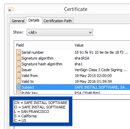Click the Signature algorithm field icon

(x=18, y=58)
